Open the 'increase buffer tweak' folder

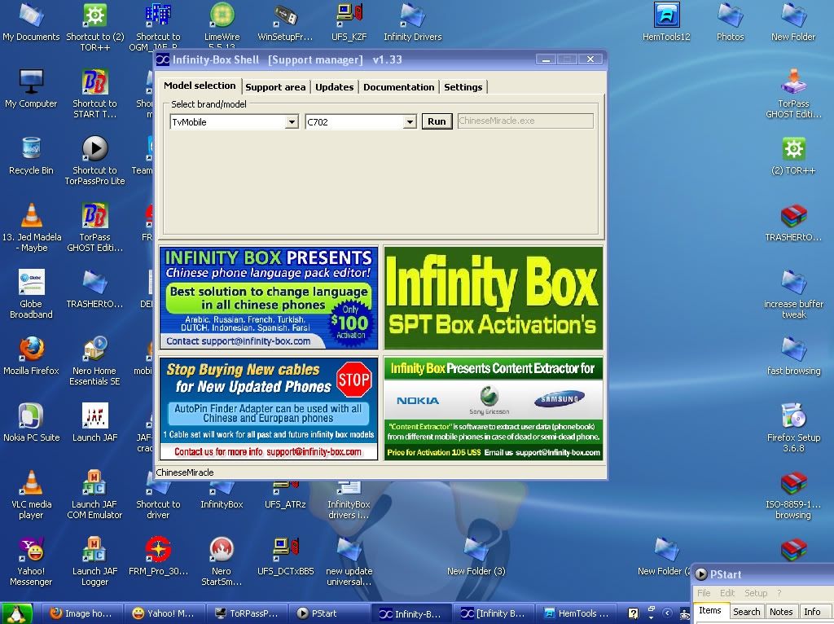click(793, 294)
